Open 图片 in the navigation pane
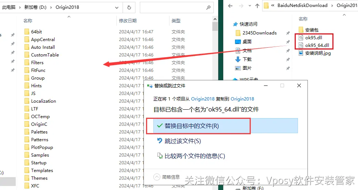358x190 pixels. [247, 68]
